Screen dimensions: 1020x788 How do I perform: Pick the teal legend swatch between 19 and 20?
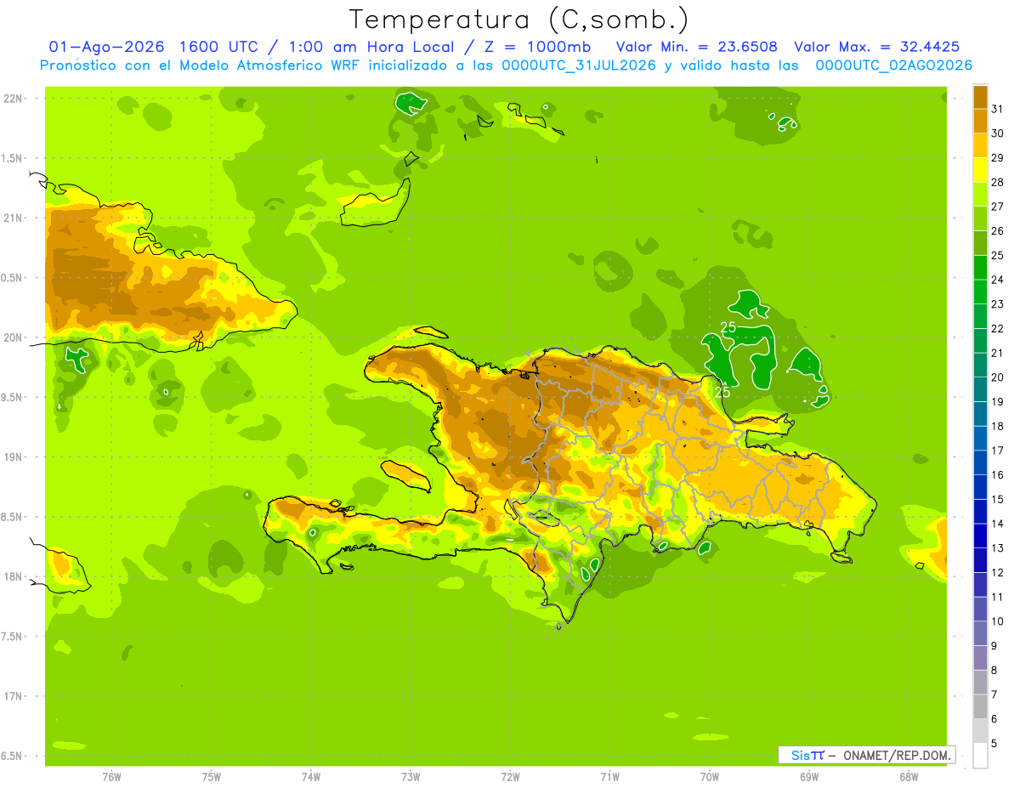[x=980, y=389]
